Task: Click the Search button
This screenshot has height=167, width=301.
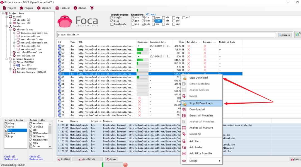Action: click(285, 35)
